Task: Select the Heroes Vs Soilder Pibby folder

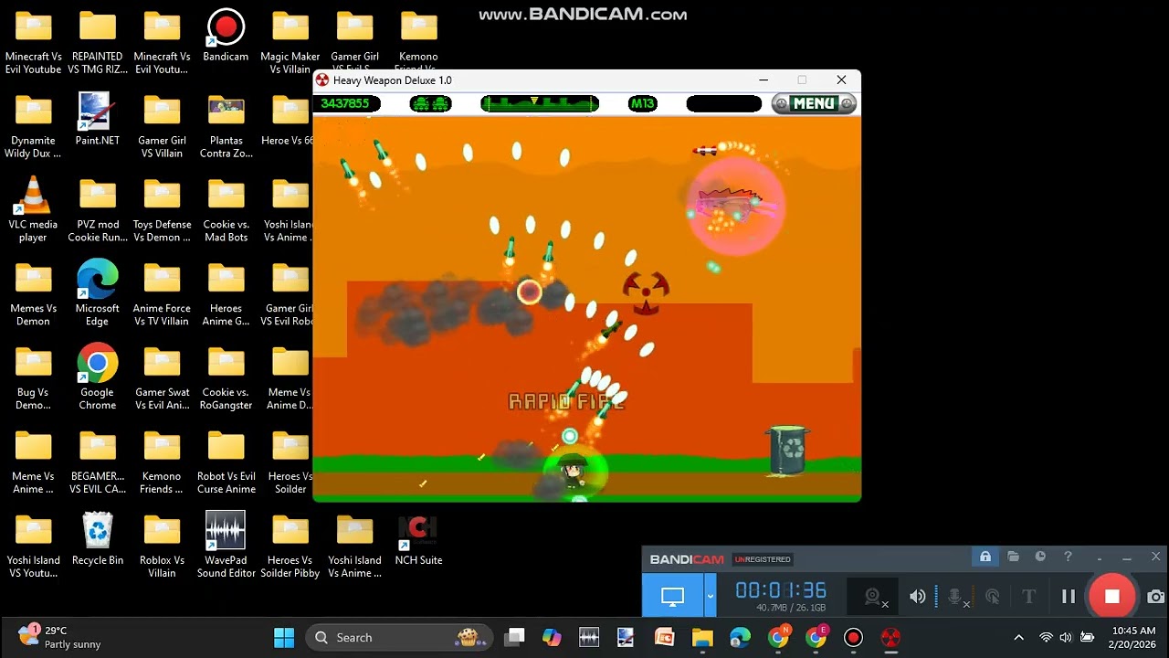Action: click(290, 546)
